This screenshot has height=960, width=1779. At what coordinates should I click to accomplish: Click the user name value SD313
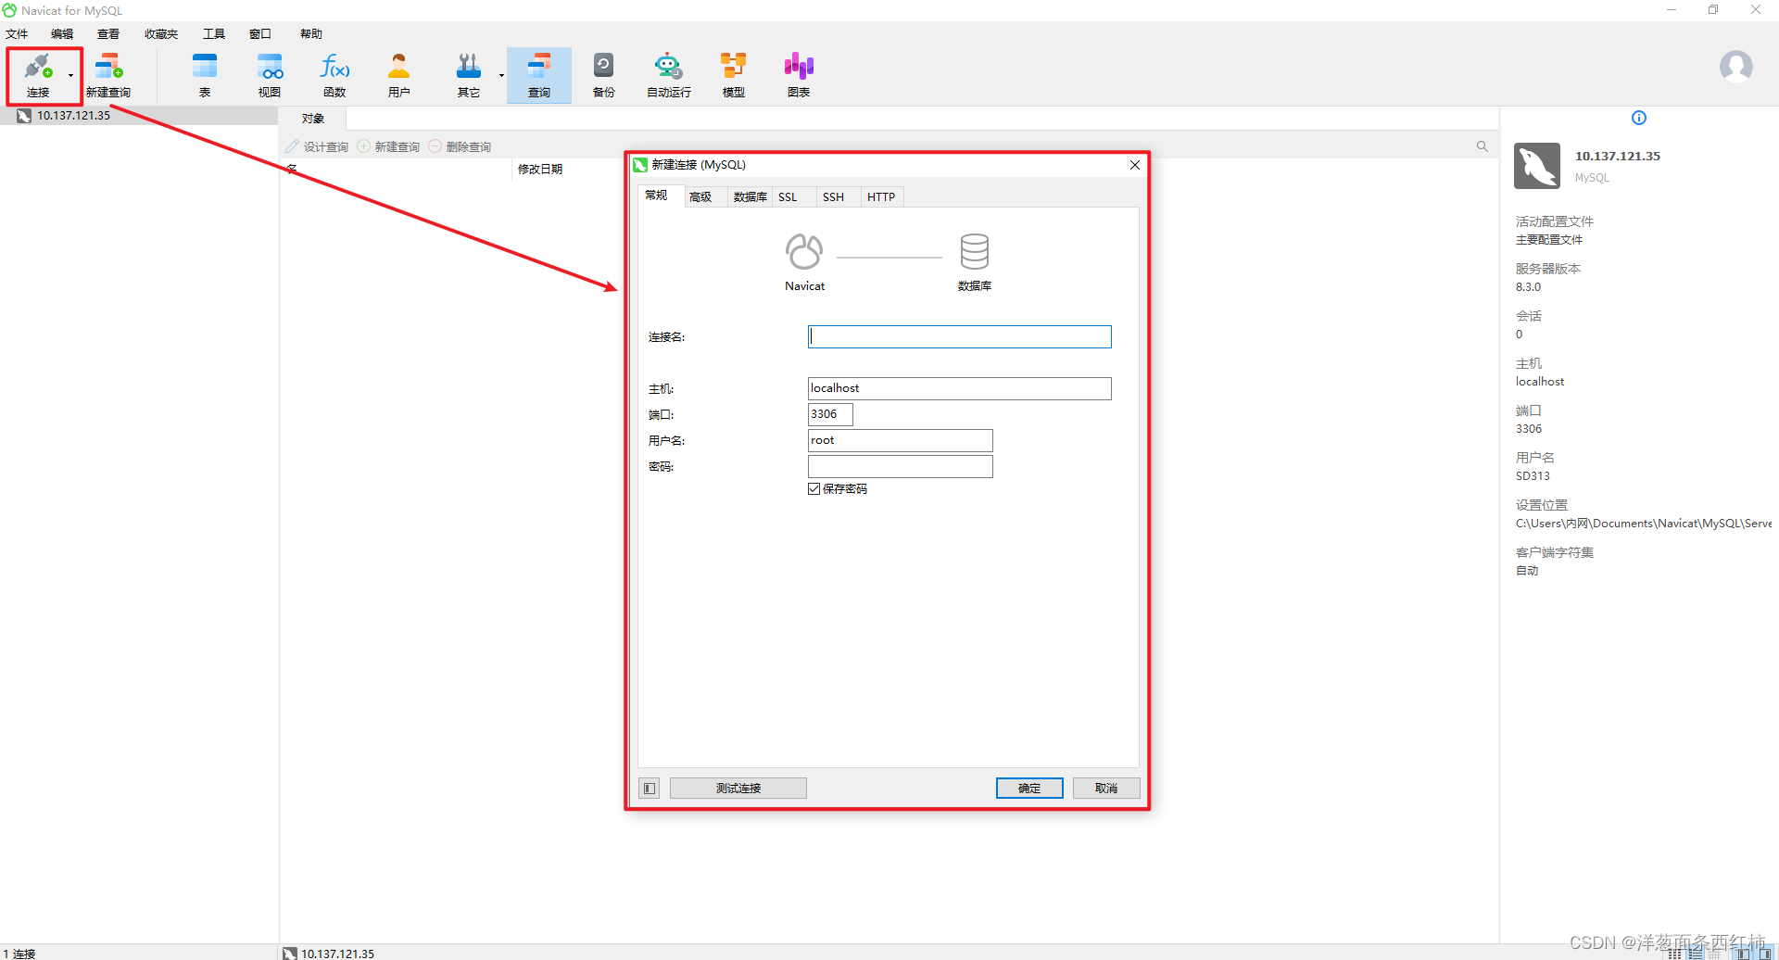(1533, 476)
